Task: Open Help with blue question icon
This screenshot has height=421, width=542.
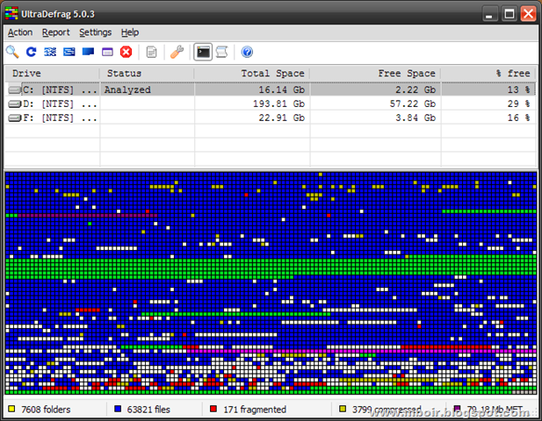Action: (x=247, y=52)
